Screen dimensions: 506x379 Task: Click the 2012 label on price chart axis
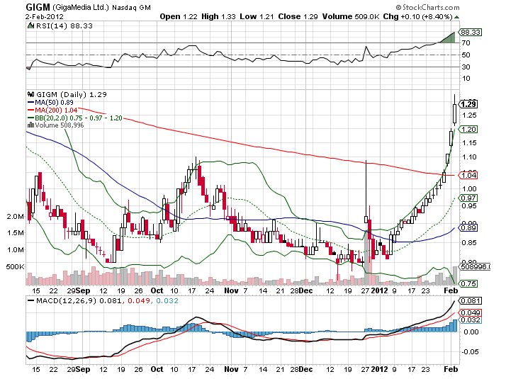[x=379, y=290]
